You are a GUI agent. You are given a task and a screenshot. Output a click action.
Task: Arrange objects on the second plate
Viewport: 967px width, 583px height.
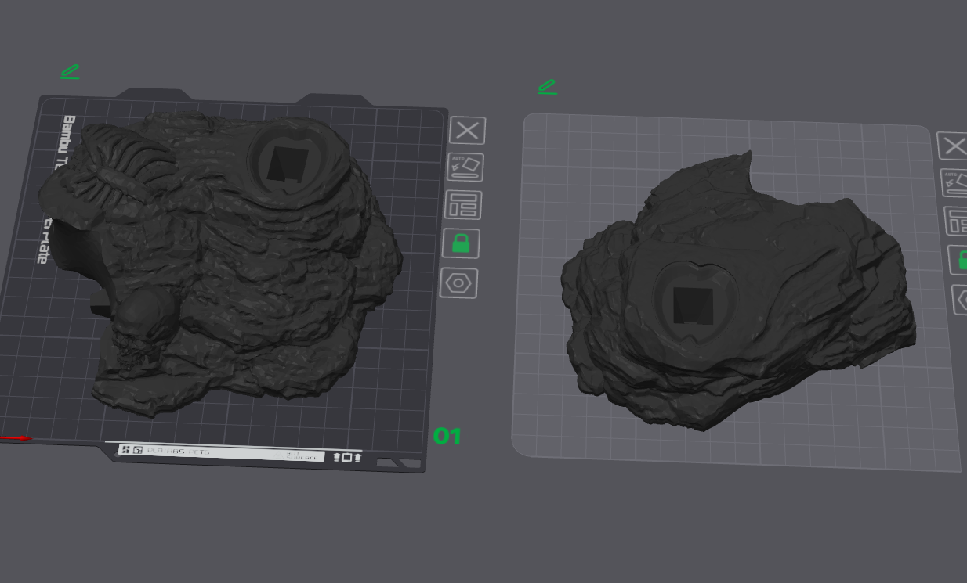[957, 221]
